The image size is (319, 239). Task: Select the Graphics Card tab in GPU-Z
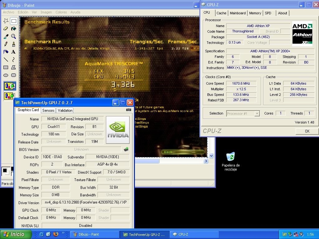28,110
